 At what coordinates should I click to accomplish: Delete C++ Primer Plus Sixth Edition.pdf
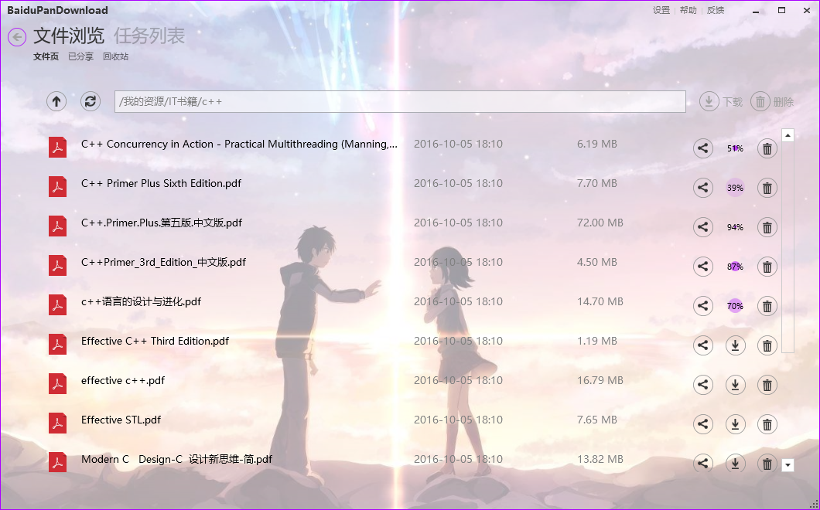pos(767,188)
